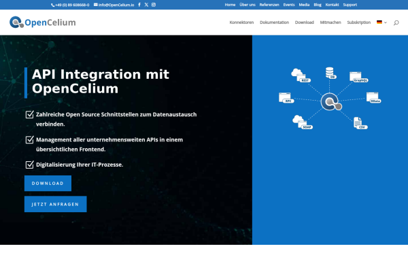408x255 pixels.
Task: Open Über uns in top menu
Action: [x=248, y=5]
